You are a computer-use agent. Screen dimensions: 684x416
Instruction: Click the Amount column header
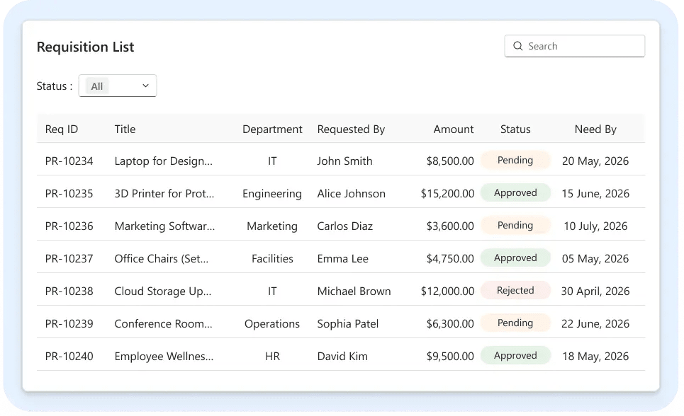click(x=453, y=129)
